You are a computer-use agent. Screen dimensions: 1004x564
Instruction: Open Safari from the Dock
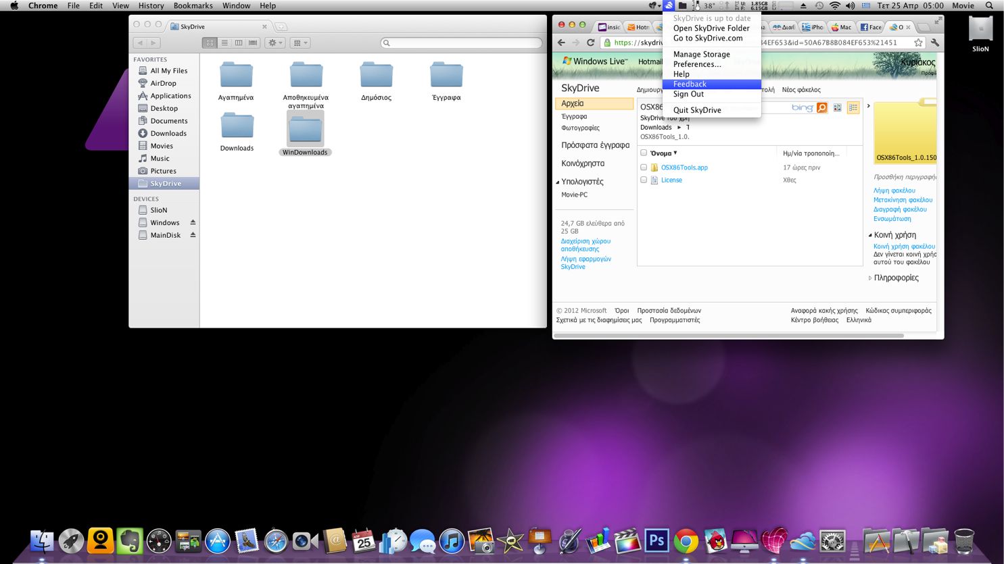click(x=276, y=540)
